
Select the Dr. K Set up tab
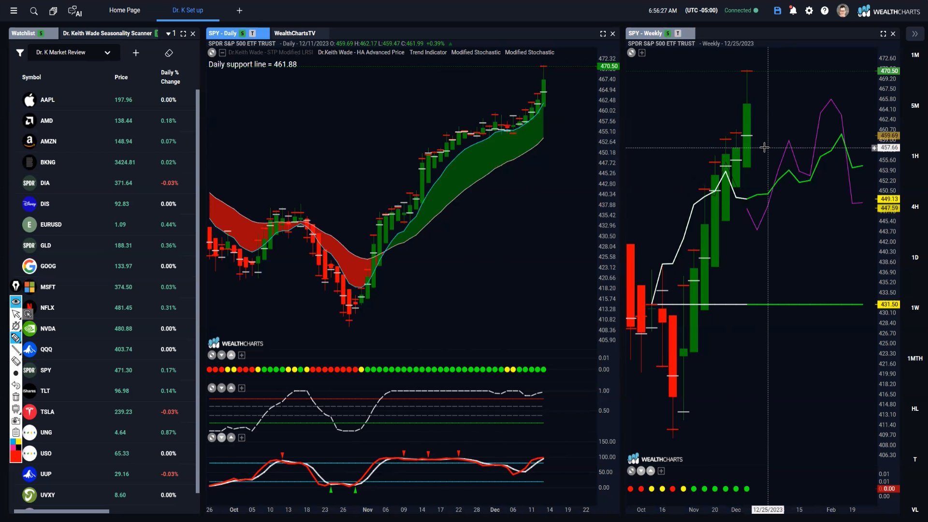188,10
